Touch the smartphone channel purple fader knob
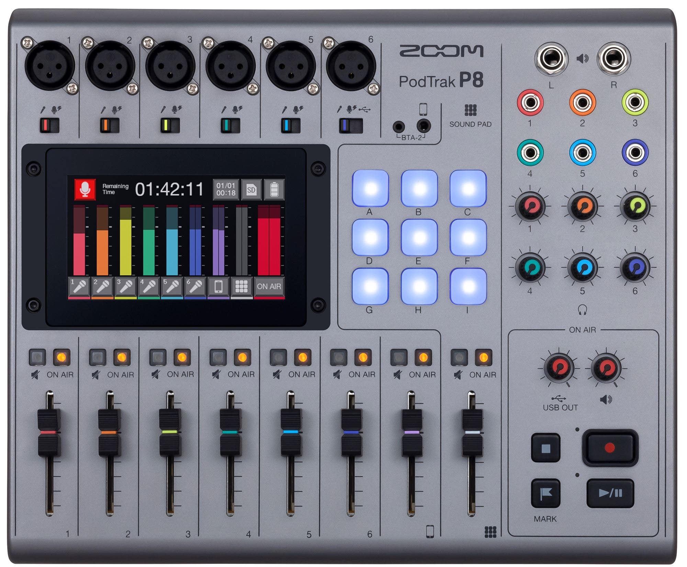Screen dimensions: 687x567 pos(412,432)
